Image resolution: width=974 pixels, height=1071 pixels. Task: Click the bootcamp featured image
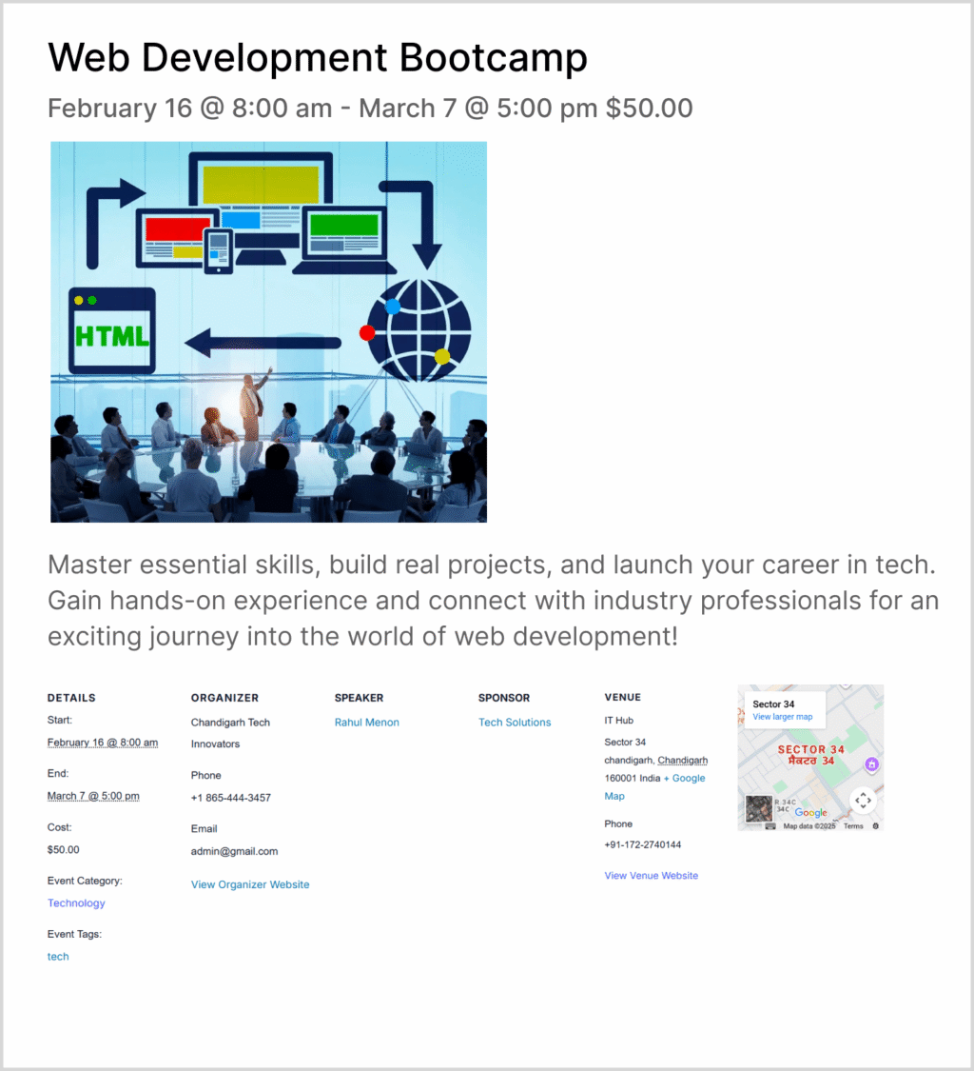point(268,332)
